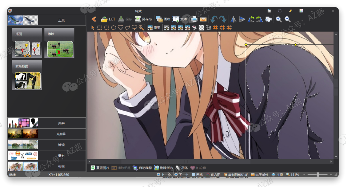346x187 pixels.
Task: Select the magic wand tool
Action: point(141,28)
